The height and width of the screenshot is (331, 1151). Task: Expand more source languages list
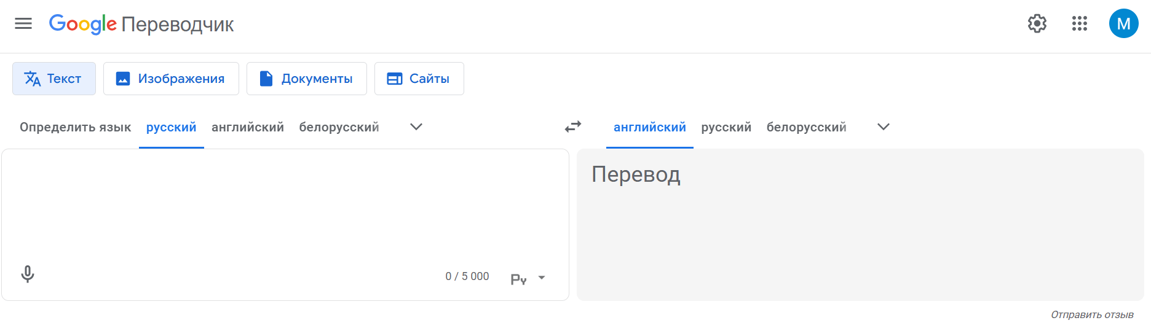416,127
